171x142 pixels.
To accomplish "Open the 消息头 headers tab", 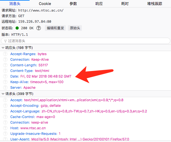I will [x=15, y=4].
